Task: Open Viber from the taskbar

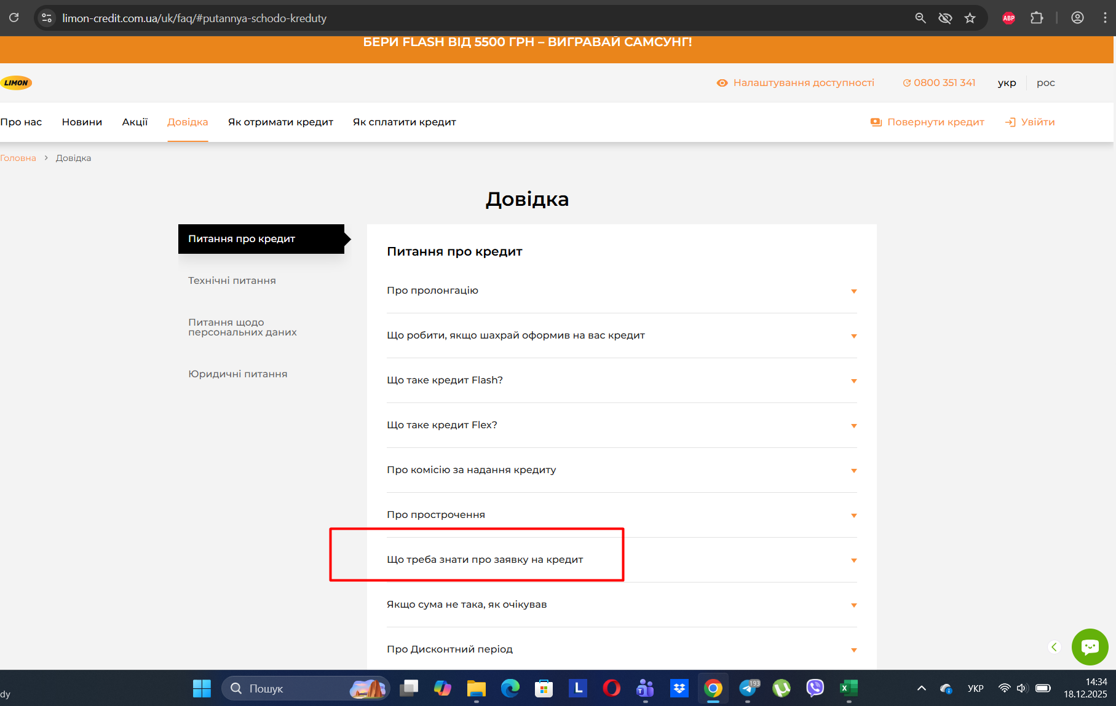Action: pos(815,688)
